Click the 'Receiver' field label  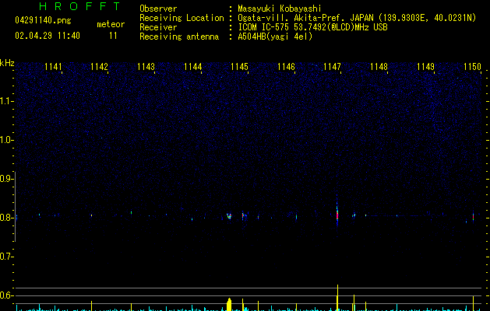[x=158, y=27]
